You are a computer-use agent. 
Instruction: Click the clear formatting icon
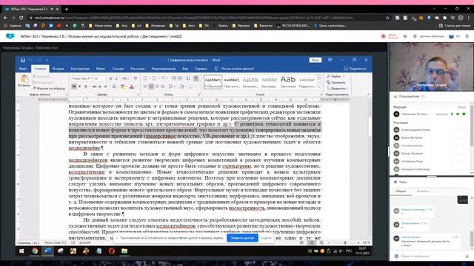(136, 78)
